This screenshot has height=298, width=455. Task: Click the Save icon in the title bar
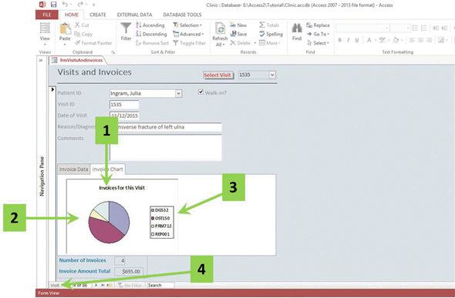tap(53, 5)
